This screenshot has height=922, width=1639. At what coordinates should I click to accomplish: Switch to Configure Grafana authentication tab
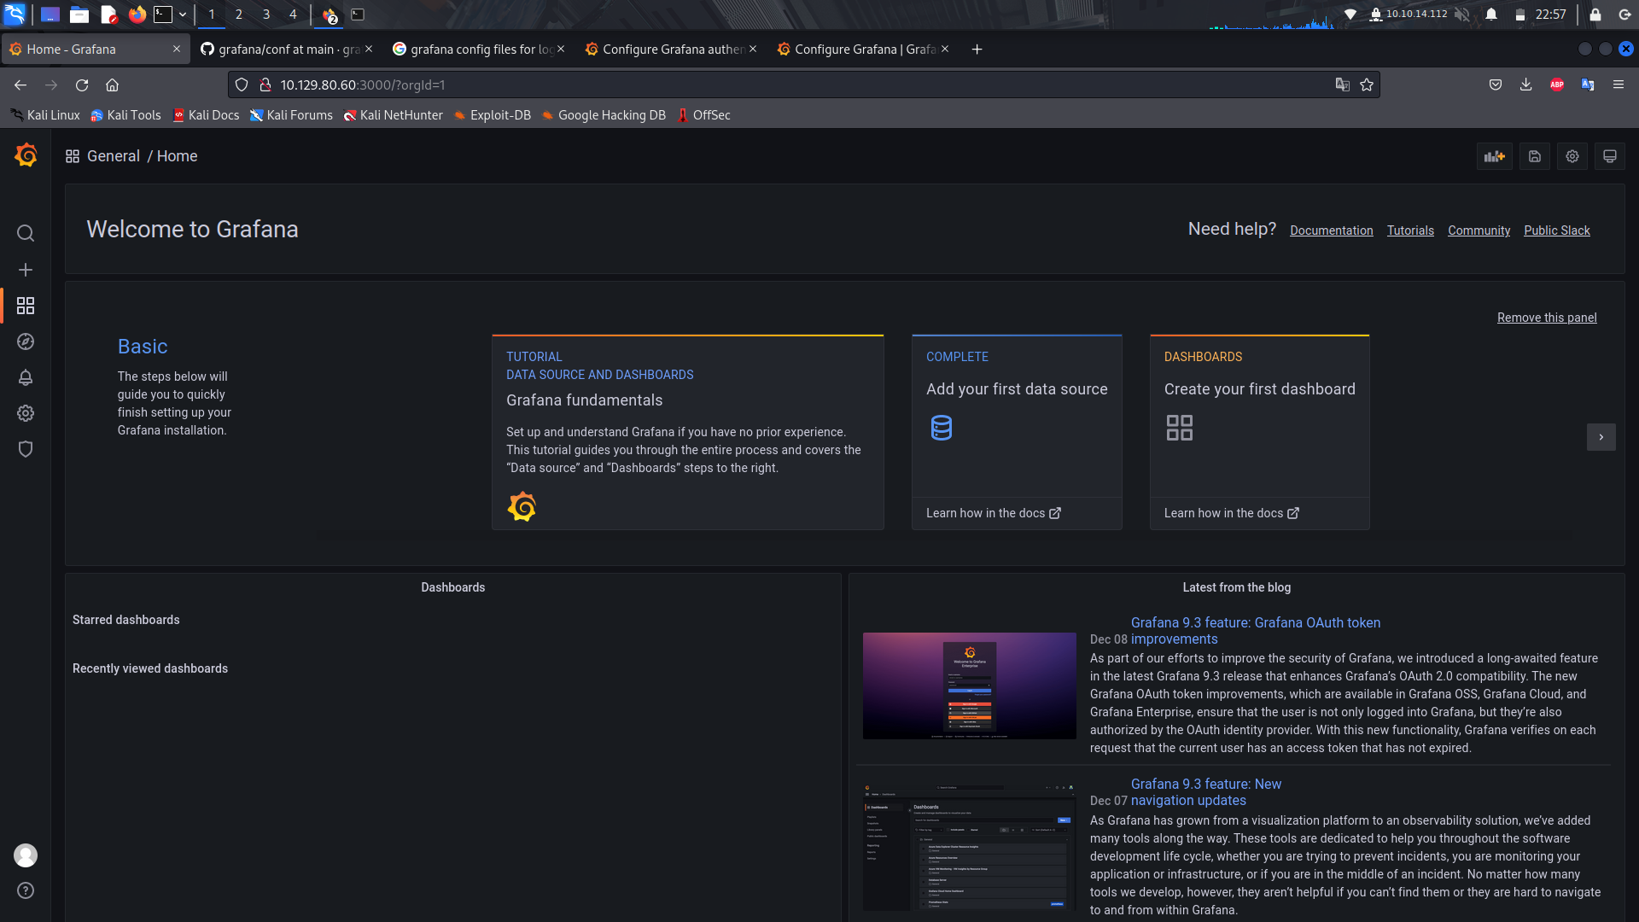670,50
